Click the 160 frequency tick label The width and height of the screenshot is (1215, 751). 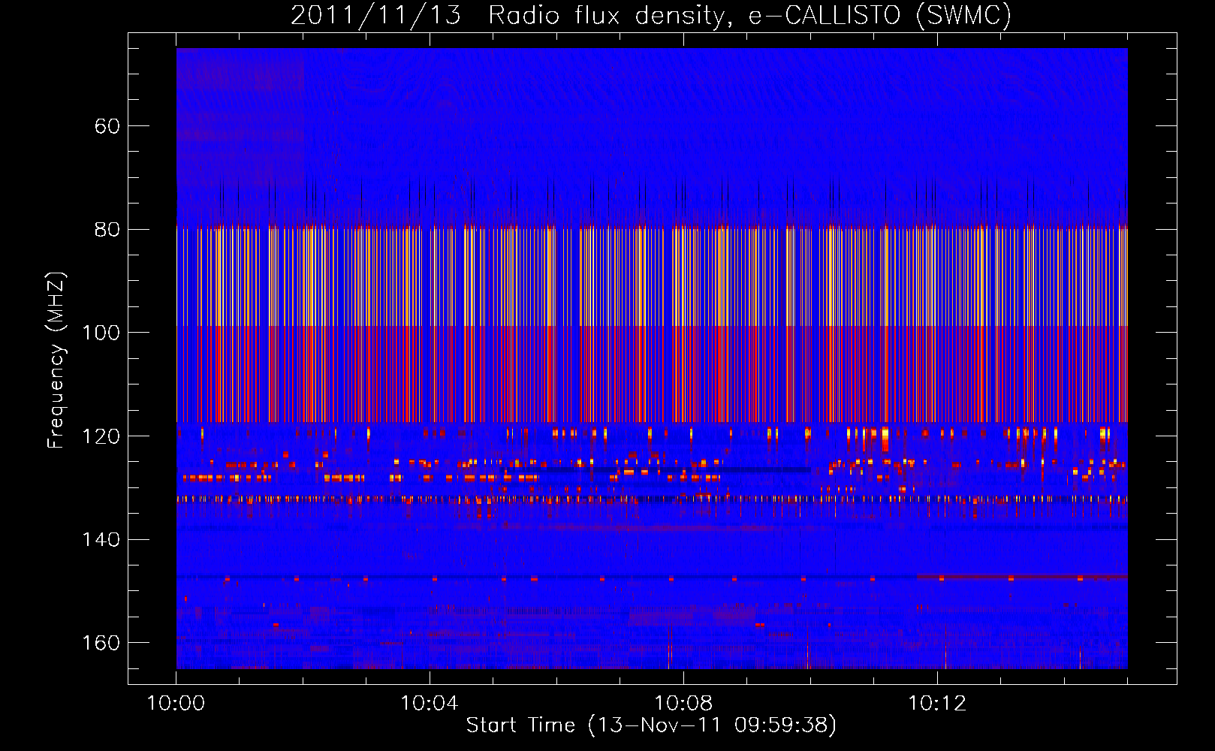pos(101,643)
